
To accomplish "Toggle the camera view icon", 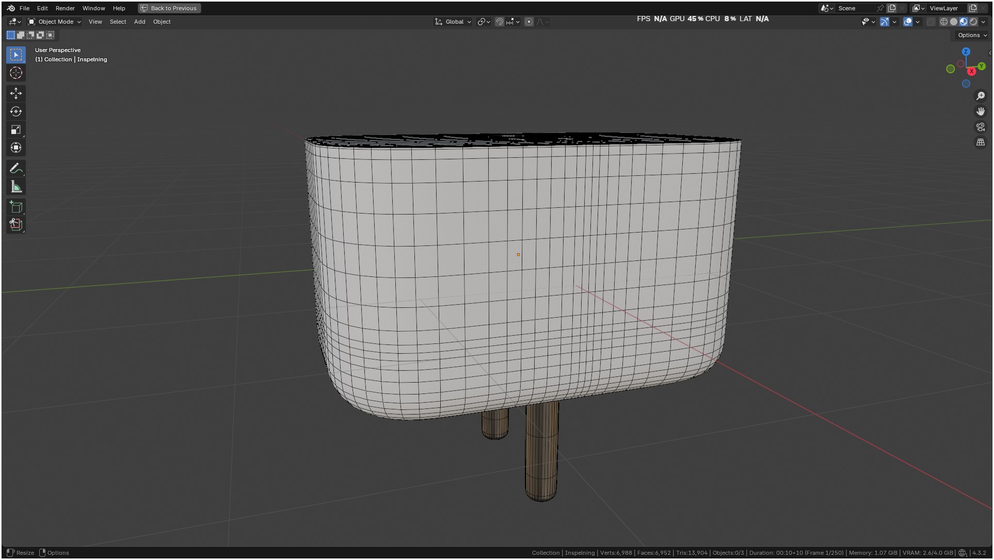I will (981, 127).
